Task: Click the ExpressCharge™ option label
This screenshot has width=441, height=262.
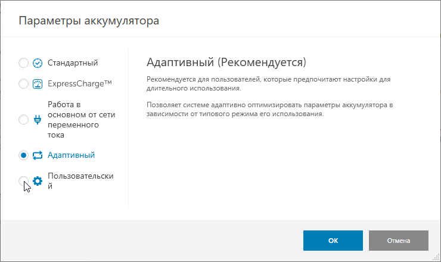Action: [x=80, y=83]
